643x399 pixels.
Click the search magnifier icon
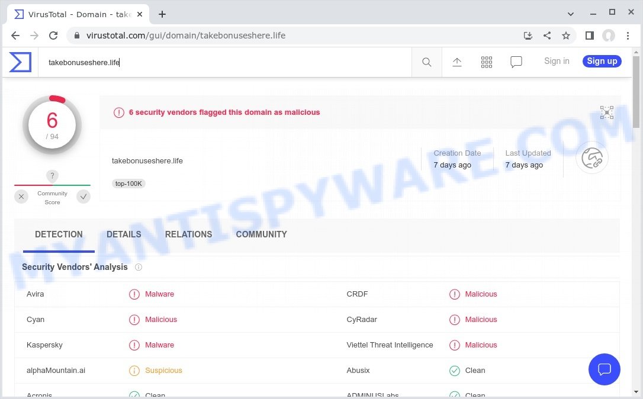[x=426, y=62]
